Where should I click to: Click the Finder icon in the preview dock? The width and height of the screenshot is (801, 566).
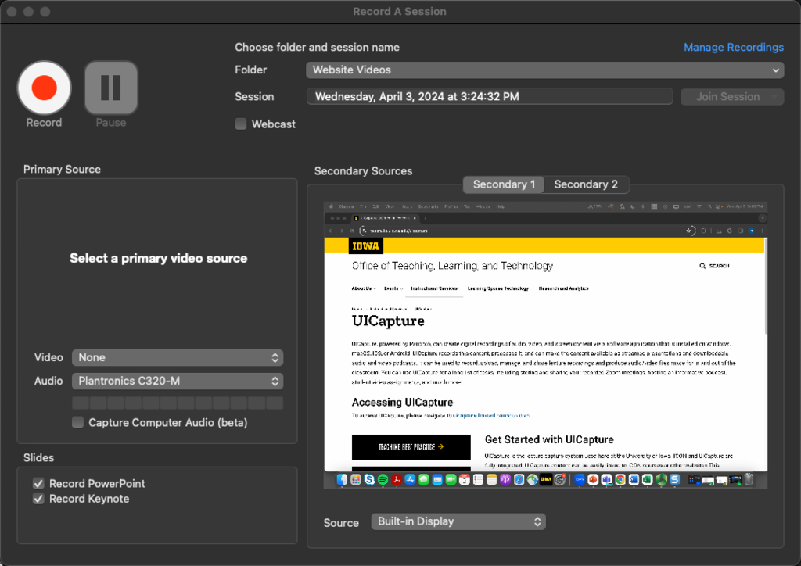(343, 479)
